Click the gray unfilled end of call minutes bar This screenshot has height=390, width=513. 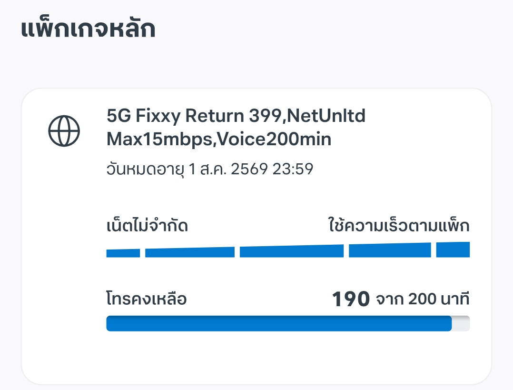click(461, 323)
